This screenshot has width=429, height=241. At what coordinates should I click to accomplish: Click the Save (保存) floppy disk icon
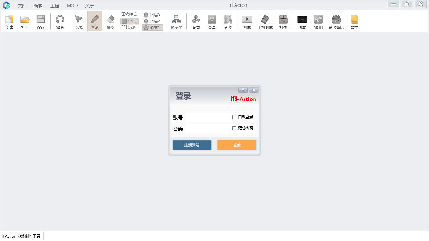pyautogui.click(x=41, y=21)
